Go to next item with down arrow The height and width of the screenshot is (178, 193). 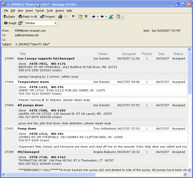102,17
